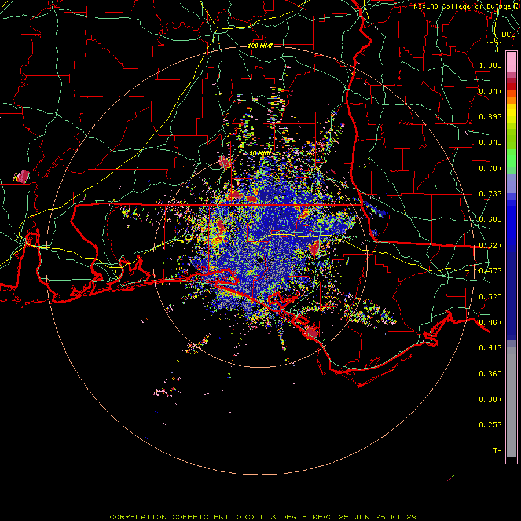This screenshot has width=521, height=521.
Task: Click the 0.893 legend value
Action: click(x=490, y=116)
